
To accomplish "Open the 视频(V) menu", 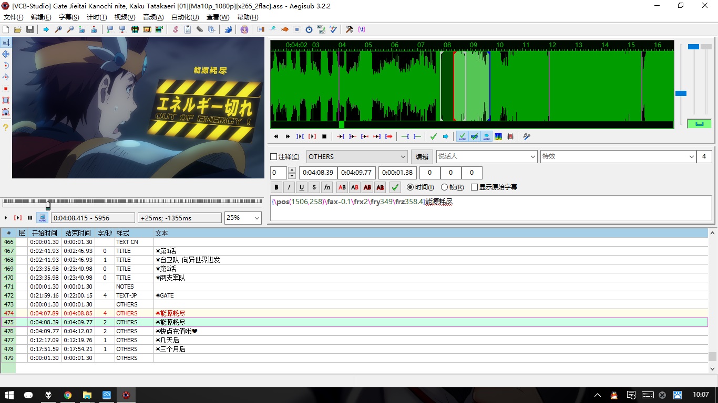I will pos(125,17).
